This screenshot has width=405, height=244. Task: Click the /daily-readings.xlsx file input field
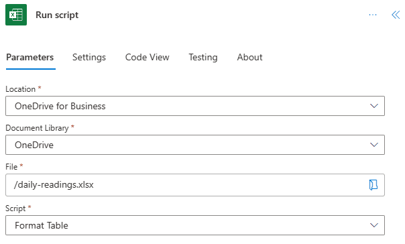click(x=195, y=185)
